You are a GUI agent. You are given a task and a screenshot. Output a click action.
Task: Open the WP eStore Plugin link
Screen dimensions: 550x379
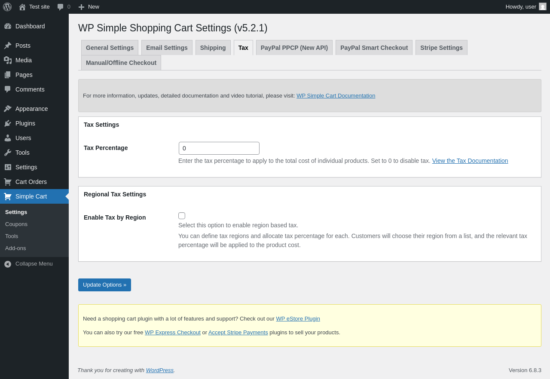click(298, 319)
